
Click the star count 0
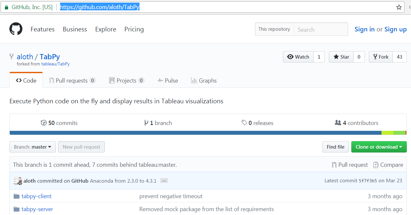coord(359,57)
